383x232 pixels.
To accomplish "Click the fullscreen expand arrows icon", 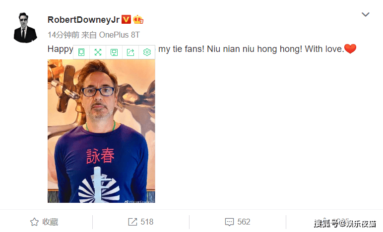I will (98, 52).
